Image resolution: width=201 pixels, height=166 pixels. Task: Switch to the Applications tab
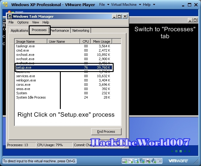19,31
